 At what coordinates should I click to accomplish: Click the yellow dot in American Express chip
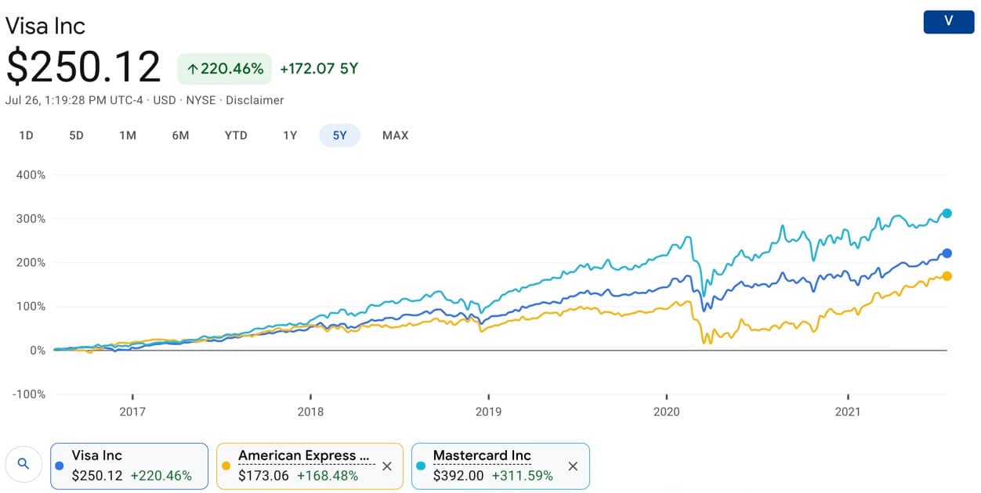[x=227, y=466]
